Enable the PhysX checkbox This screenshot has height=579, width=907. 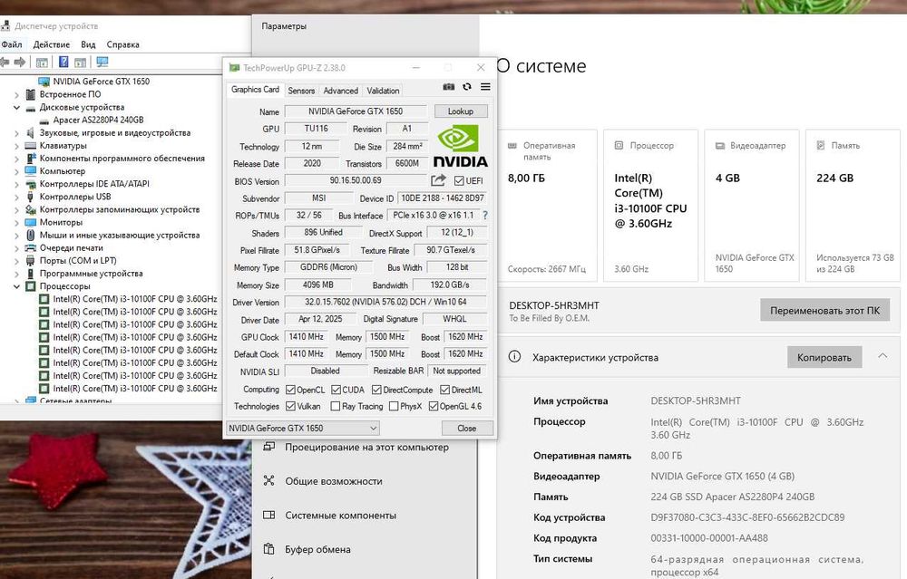pos(394,406)
